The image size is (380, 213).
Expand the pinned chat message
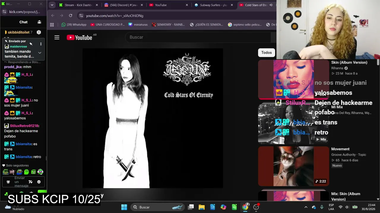[x=39, y=53]
